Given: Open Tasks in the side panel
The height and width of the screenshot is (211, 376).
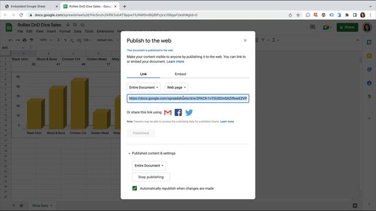Looking at the screenshot, I should coord(370,69).
